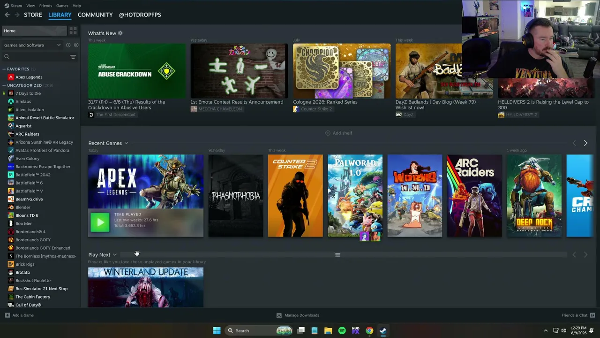
Task: Open the Cologne 2026: Ranked Series news
Action: pyautogui.click(x=342, y=71)
